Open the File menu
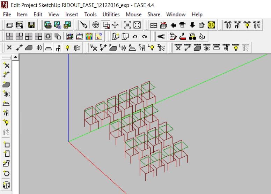 tap(7, 14)
